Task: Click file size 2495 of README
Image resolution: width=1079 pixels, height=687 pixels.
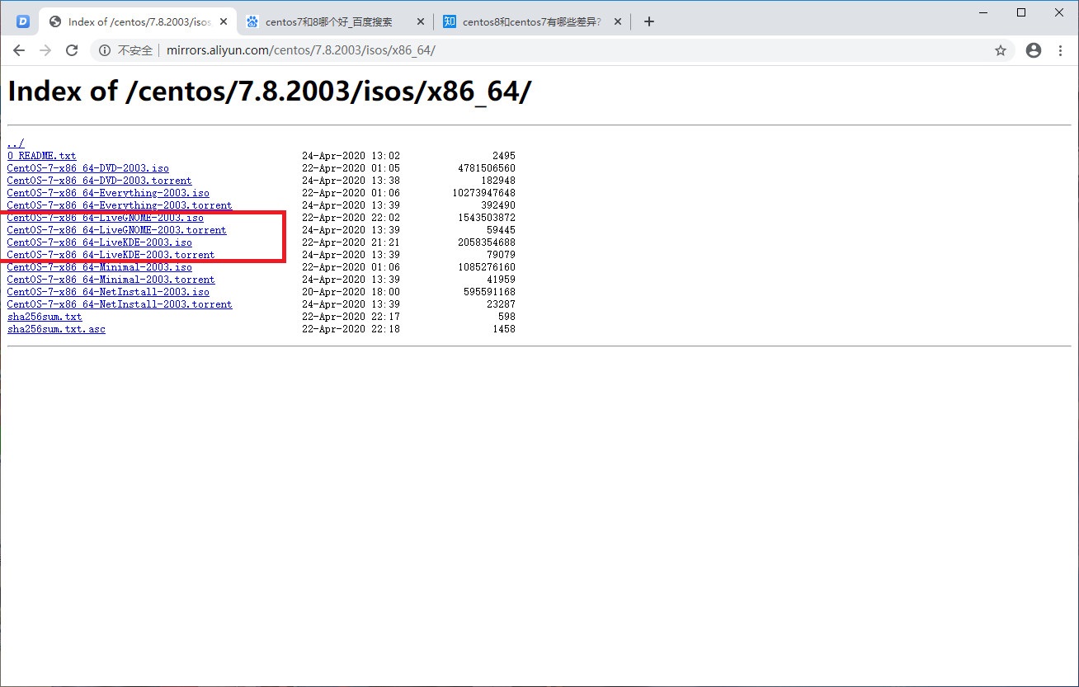Action: tap(504, 156)
